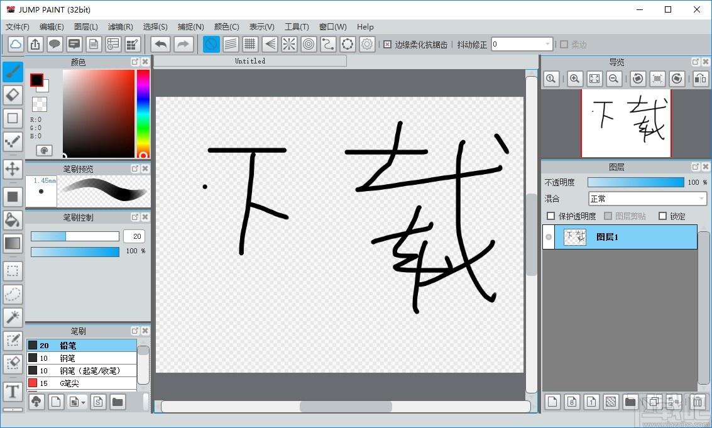Viewport: 712px width, 428px height.
Task: Enable concentric circle snap
Action: click(309, 44)
